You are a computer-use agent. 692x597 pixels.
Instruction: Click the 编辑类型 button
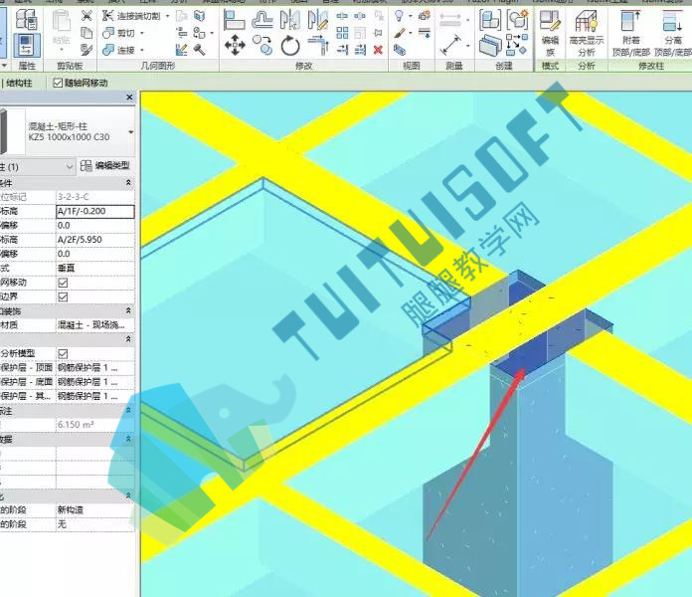pos(106,165)
